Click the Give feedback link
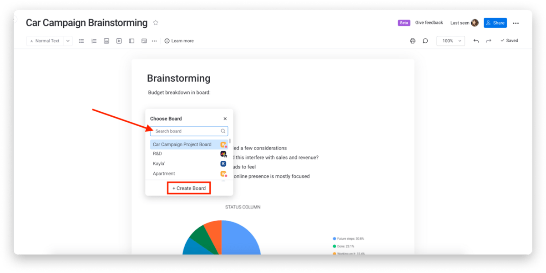 click(x=429, y=23)
